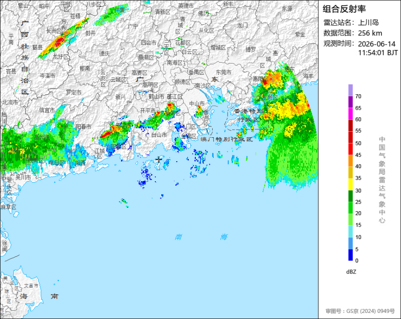Click the 中山市 map label
The width and height of the screenshot is (401, 319).
point(197,104)
